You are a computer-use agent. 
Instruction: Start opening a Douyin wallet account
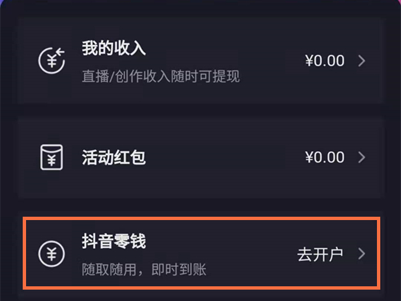(x=319, y=254)
